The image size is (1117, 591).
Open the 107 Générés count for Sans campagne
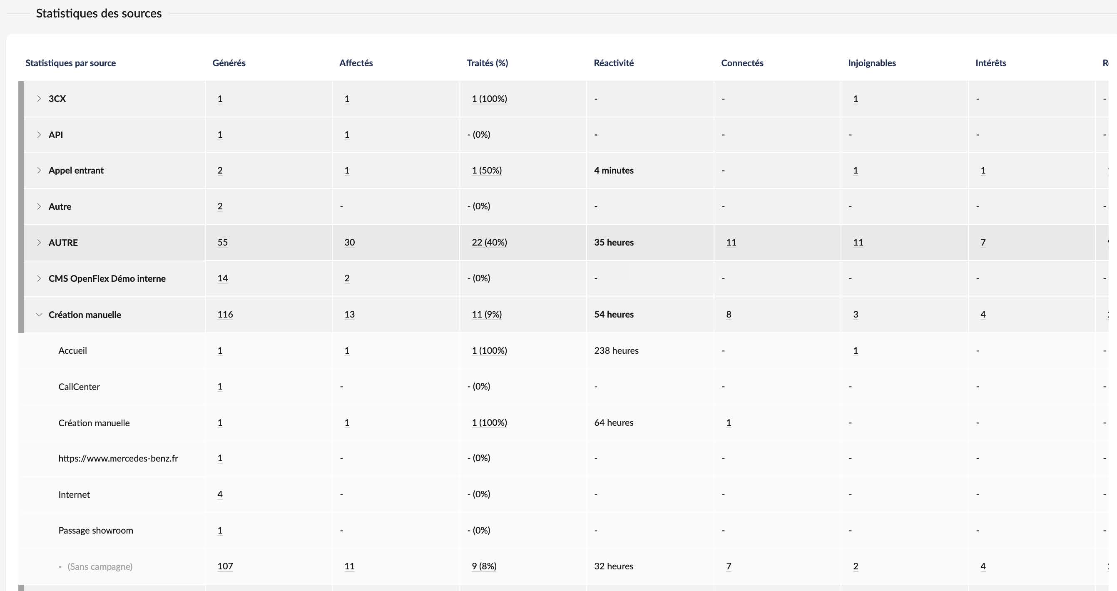(x=225, y=566)
